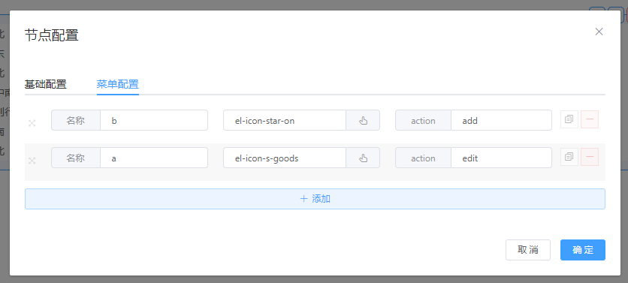Copy the menu row with action edit
628x283 pixels.
[569, 157]
